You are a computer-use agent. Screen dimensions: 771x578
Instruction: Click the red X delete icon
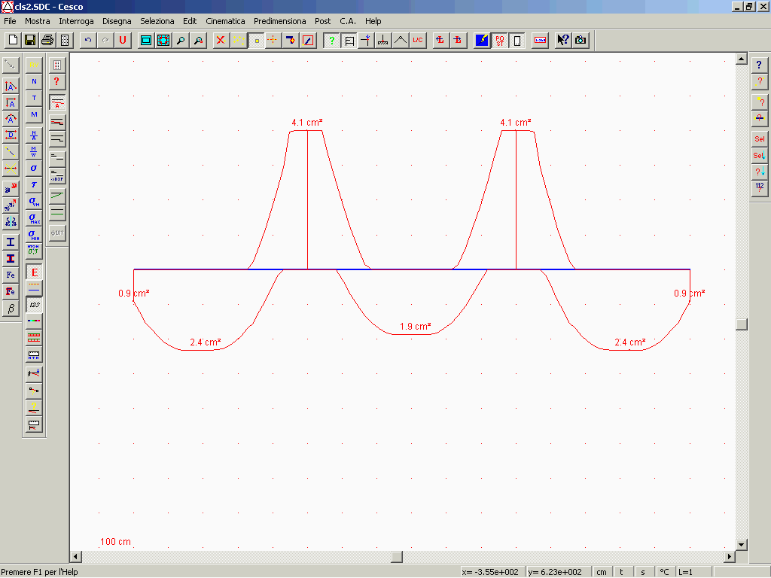[221, 40]
